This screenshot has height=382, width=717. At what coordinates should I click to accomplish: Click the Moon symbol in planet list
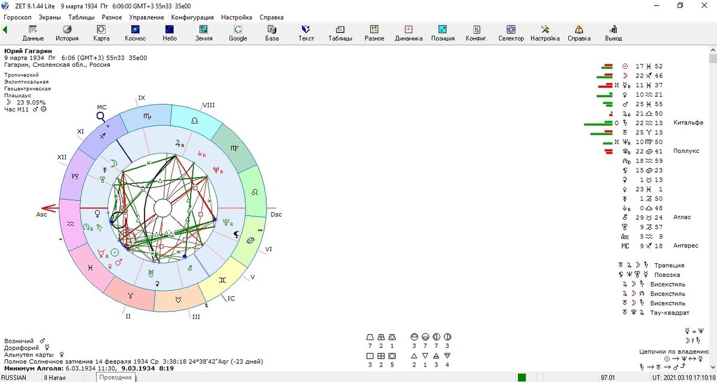pyautogui.click(x=625, y=76)
